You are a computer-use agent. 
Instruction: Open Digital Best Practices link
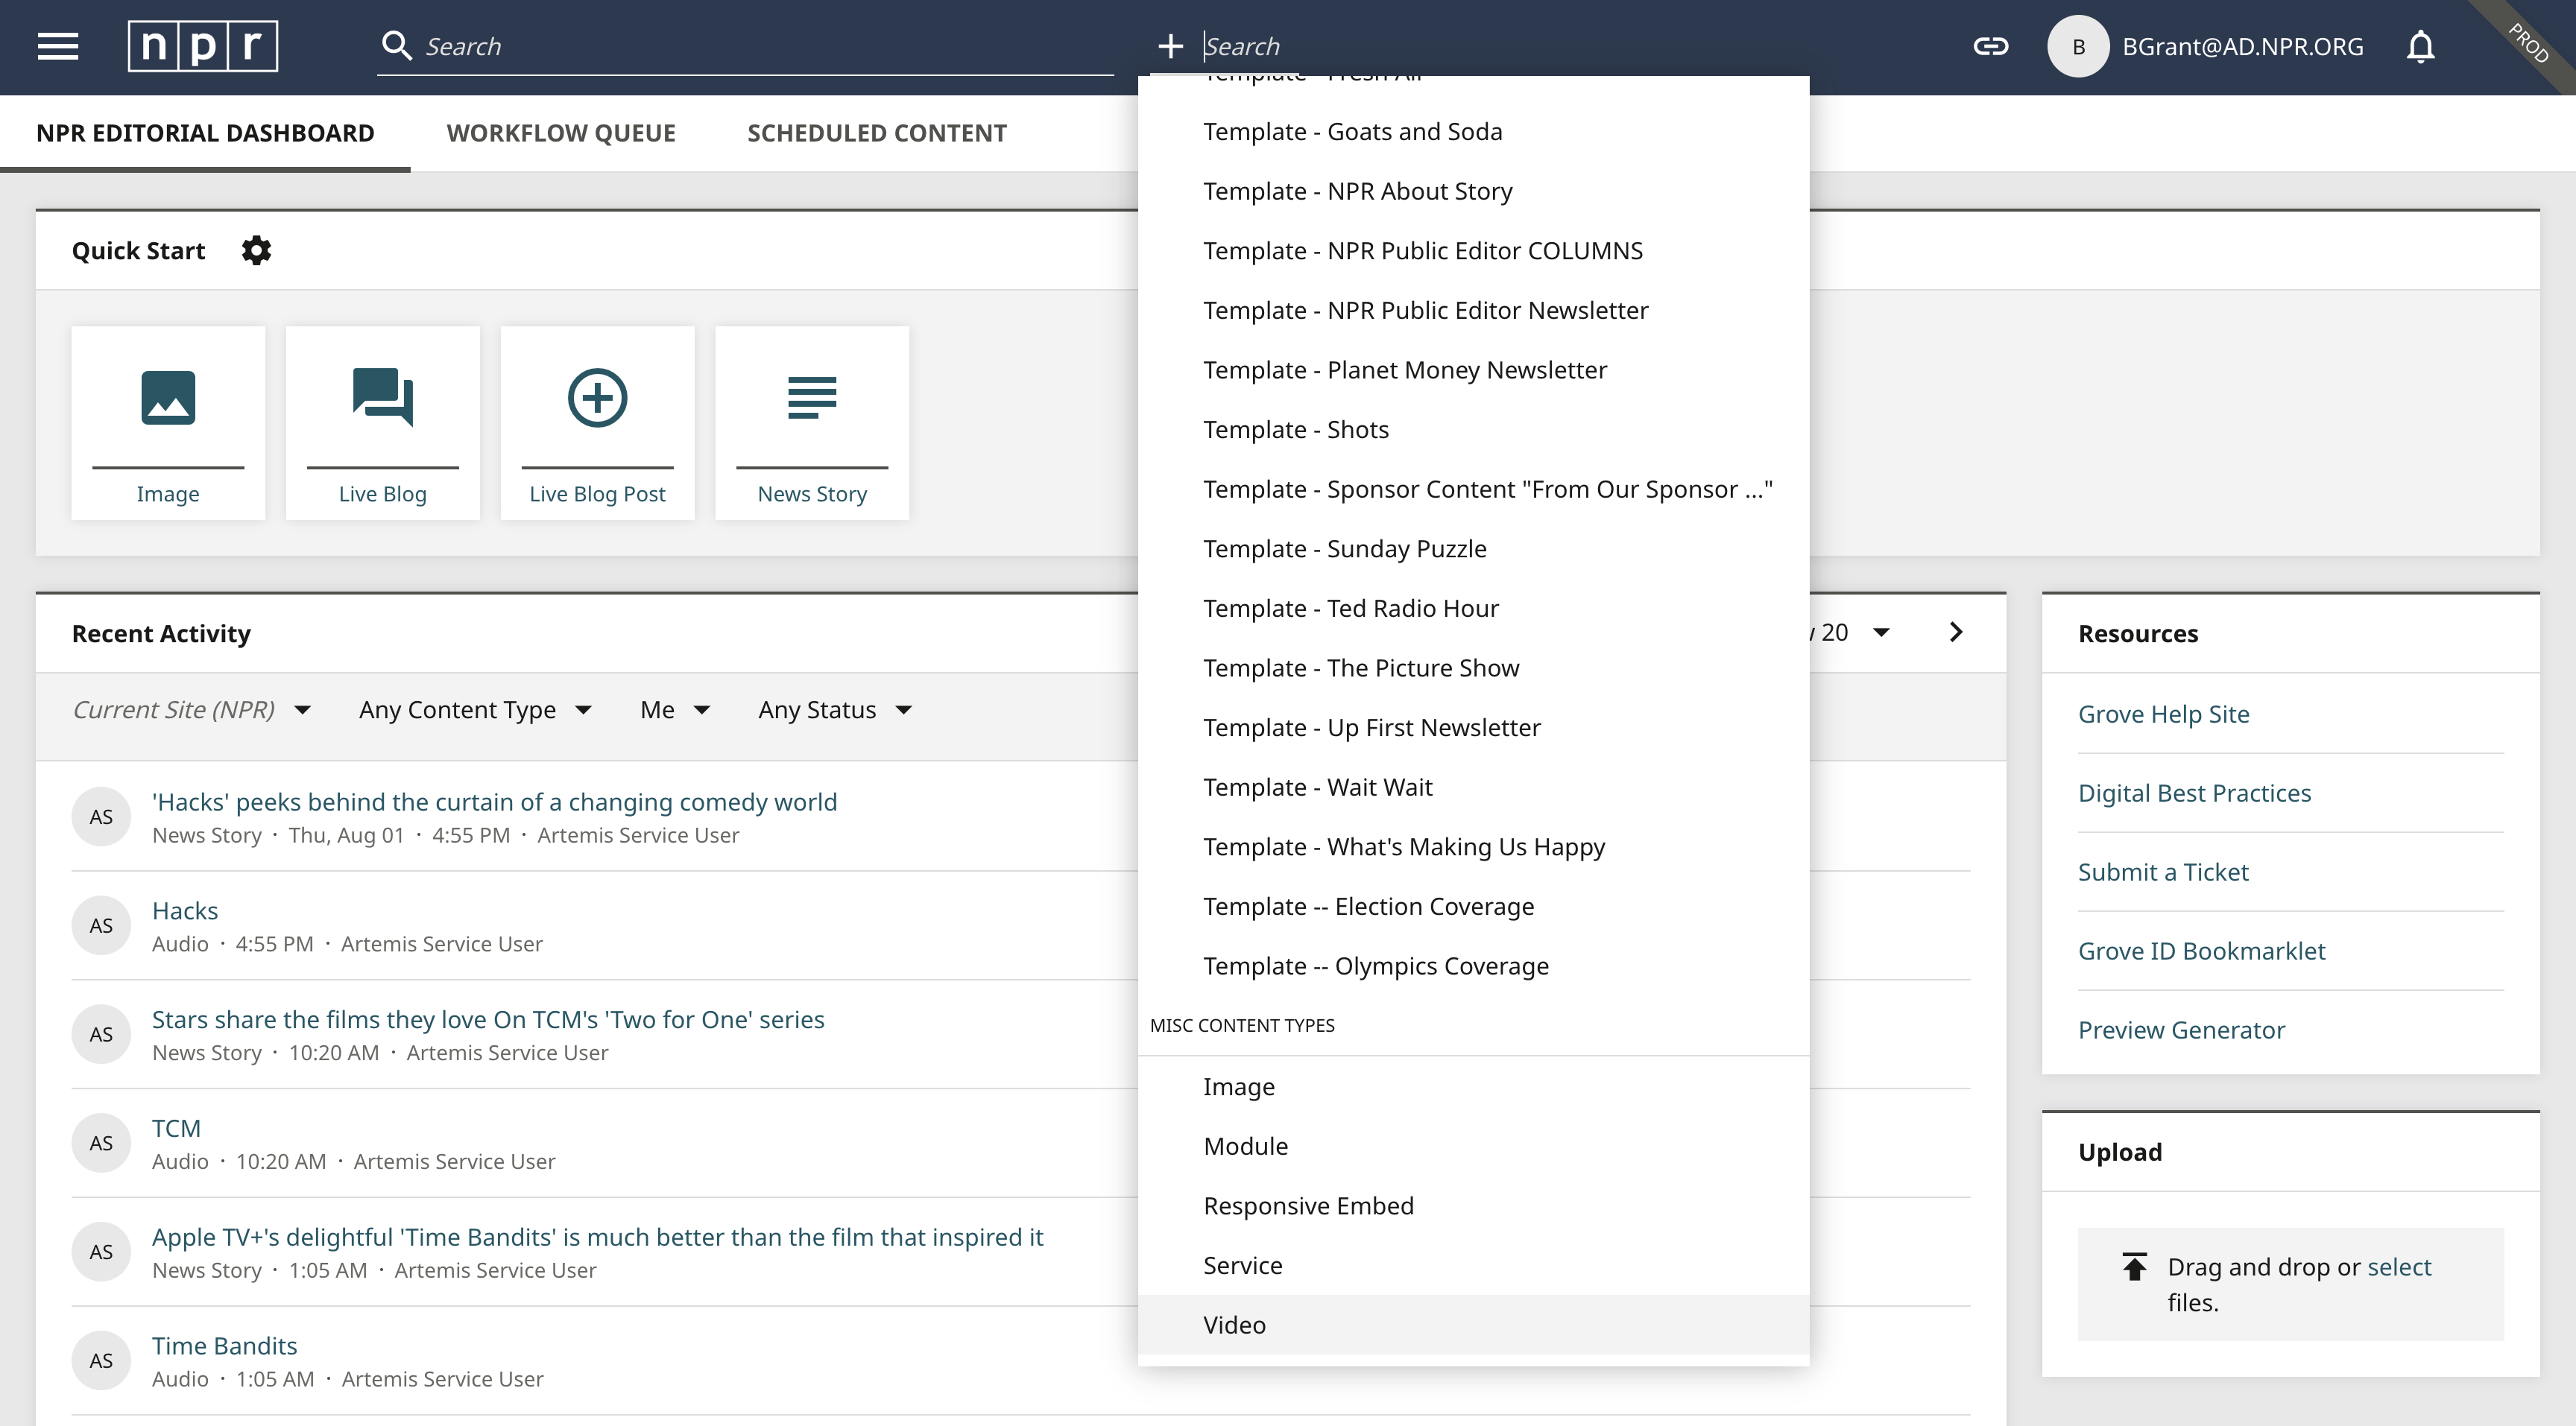pos(2194,793)
